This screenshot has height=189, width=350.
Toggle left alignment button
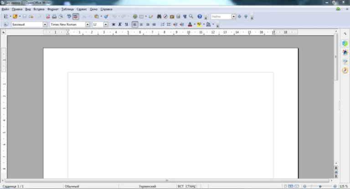click(x=135, y=25)
